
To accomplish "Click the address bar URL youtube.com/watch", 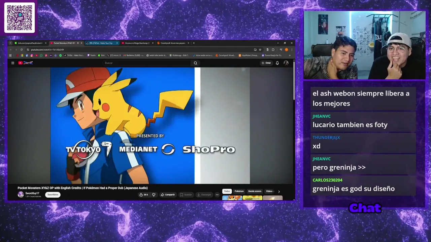I will (47, 50).
